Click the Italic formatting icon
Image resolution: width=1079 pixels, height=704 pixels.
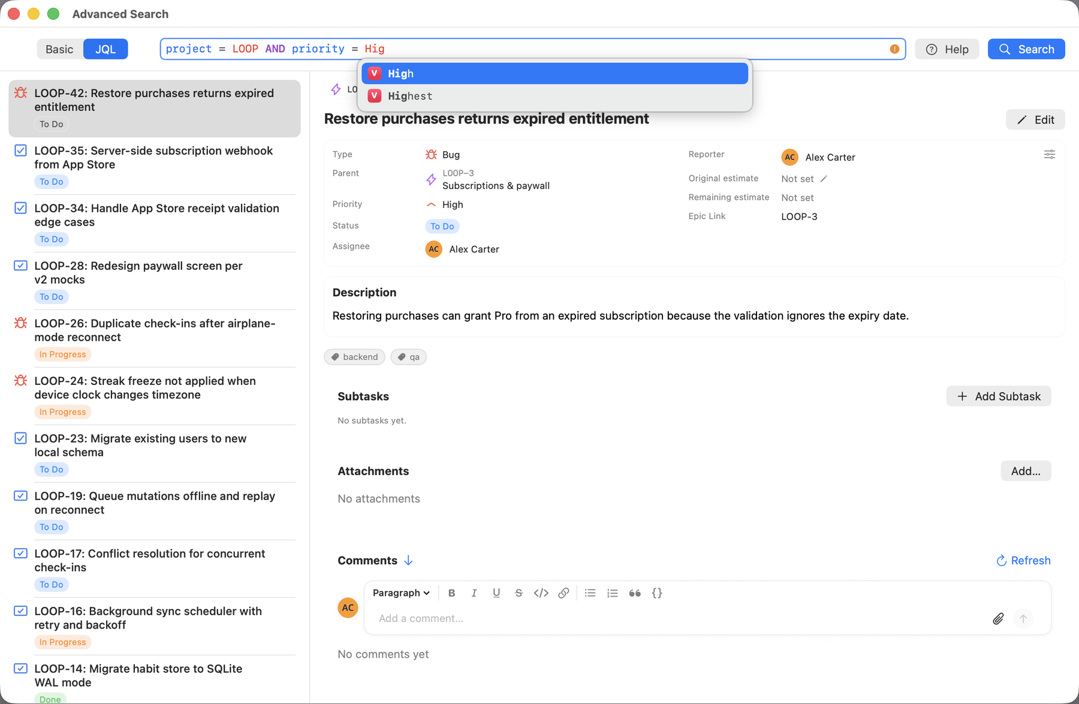(474, 593)
